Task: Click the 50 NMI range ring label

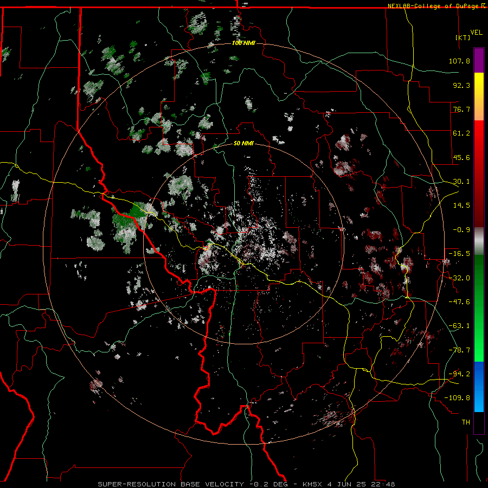Action: pos(243,143)
